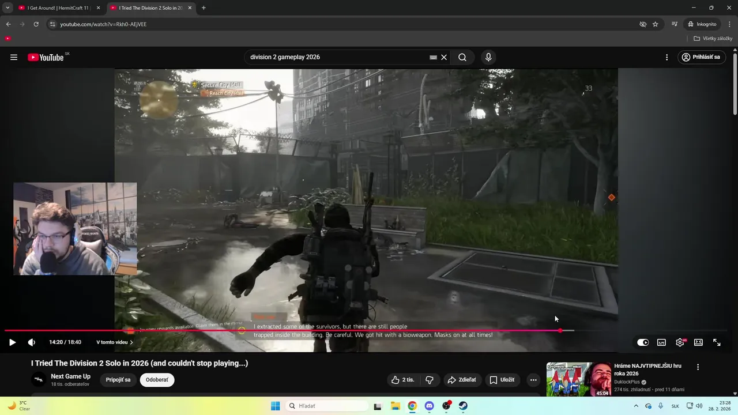Go to the YouTube home logo
The height and width of the screenshot is (415, 738).
click(46, 57)
